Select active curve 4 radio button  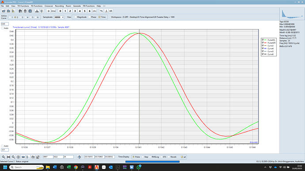tap(25, 17)
